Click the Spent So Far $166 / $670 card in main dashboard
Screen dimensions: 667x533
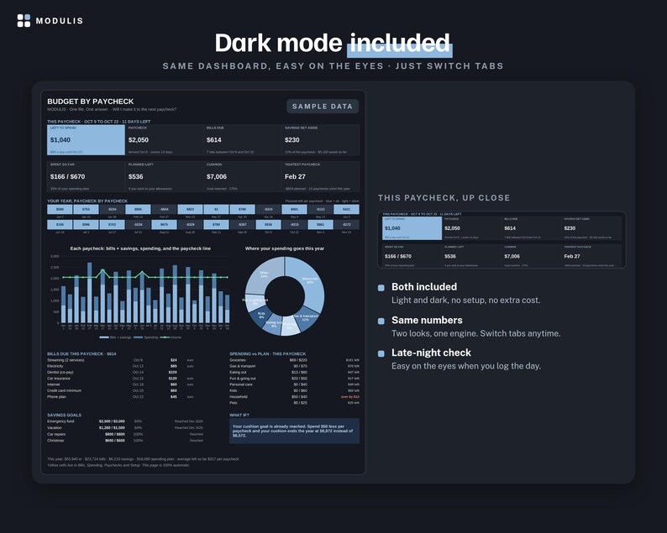click(x=86, y=176)
